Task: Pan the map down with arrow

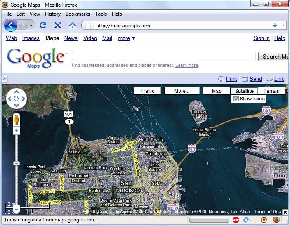Action: click(17, 106)
